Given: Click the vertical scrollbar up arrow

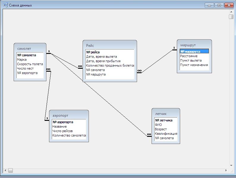Looking at the screenshot, I should coord(231,12).
